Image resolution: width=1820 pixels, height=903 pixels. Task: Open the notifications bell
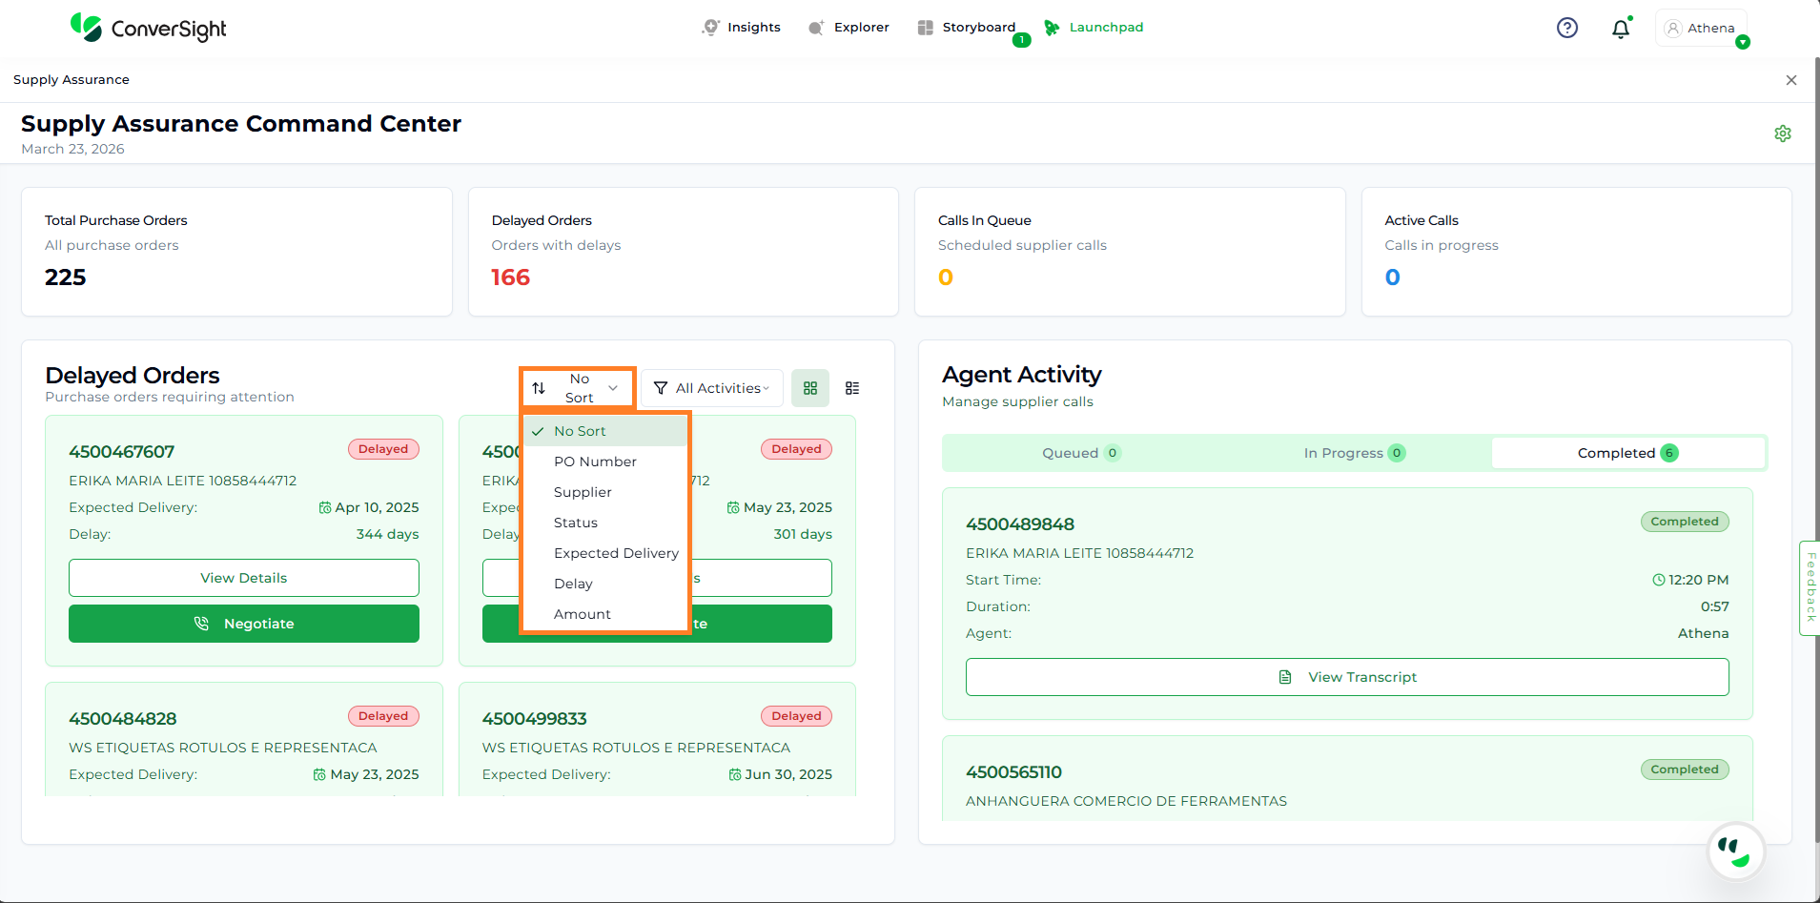(x=1621, y=29)
